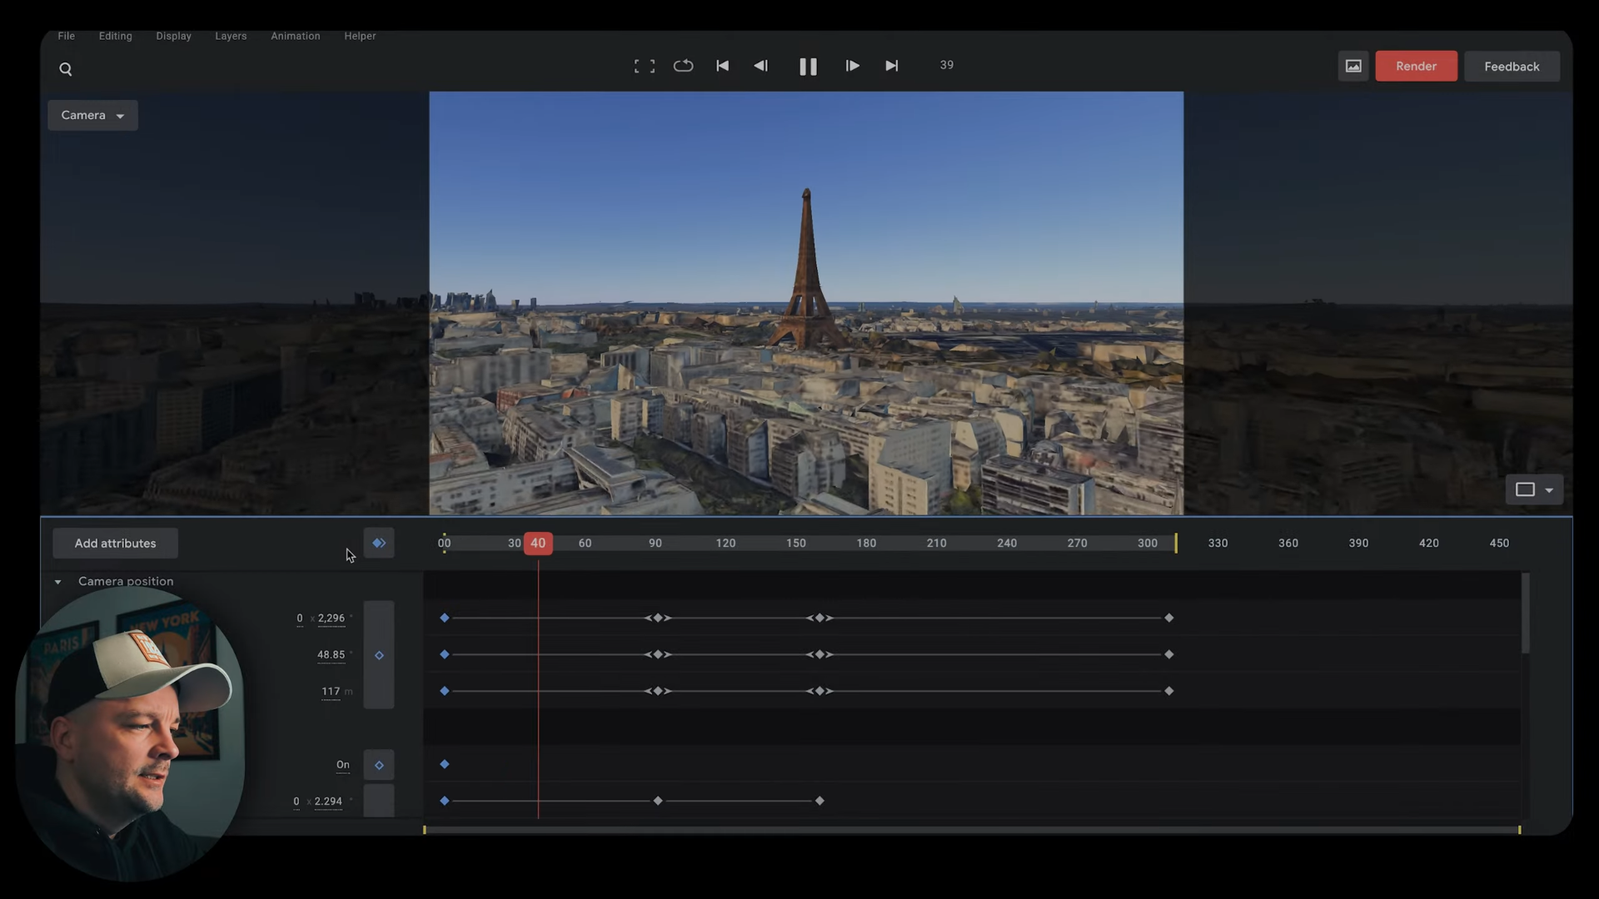This screenshot has width=1599, height=899.
Task: Toggle loop playback icon
Action: point(683,66)
